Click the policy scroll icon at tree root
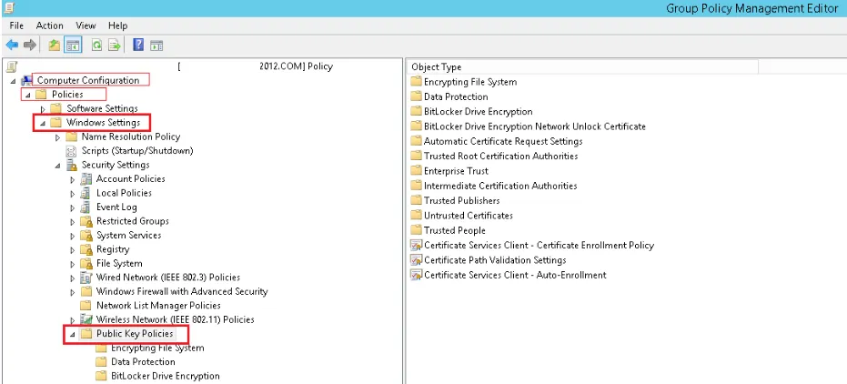The width and height of the screenshot is (847, 384). (12, 66)
